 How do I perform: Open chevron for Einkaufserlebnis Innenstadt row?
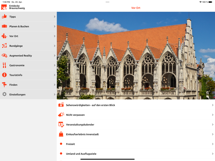pyautogui.click(x=213, y=134)
